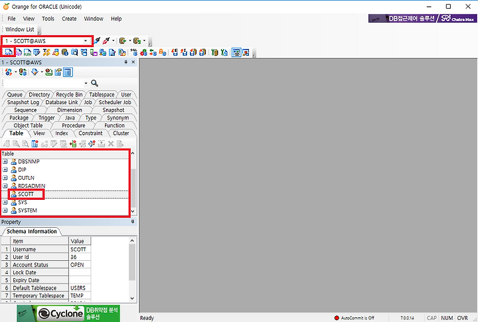The width and height of the screenshot is (478, 322).
Task: Click the edit pencil document icon in toolbar
Action: 112,52
